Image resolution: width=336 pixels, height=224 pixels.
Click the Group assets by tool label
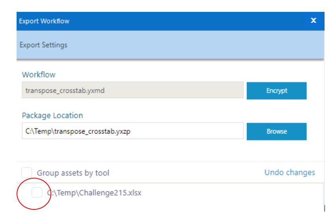[73, 173]
